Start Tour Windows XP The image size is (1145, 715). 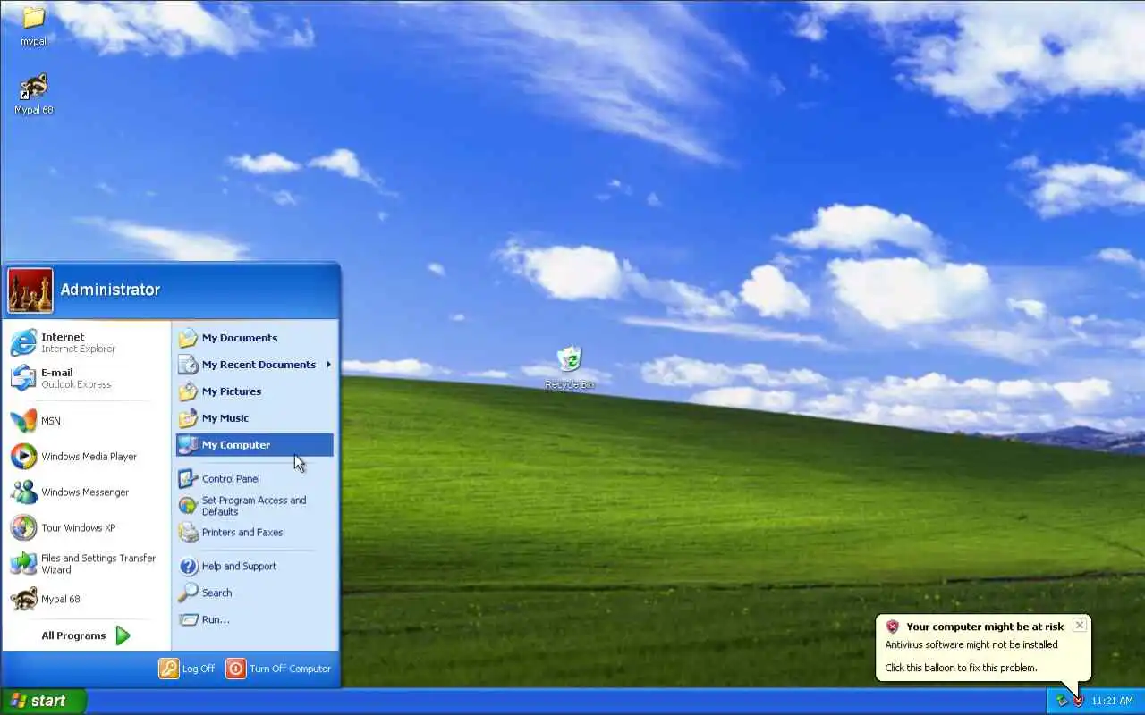(86, 527)
